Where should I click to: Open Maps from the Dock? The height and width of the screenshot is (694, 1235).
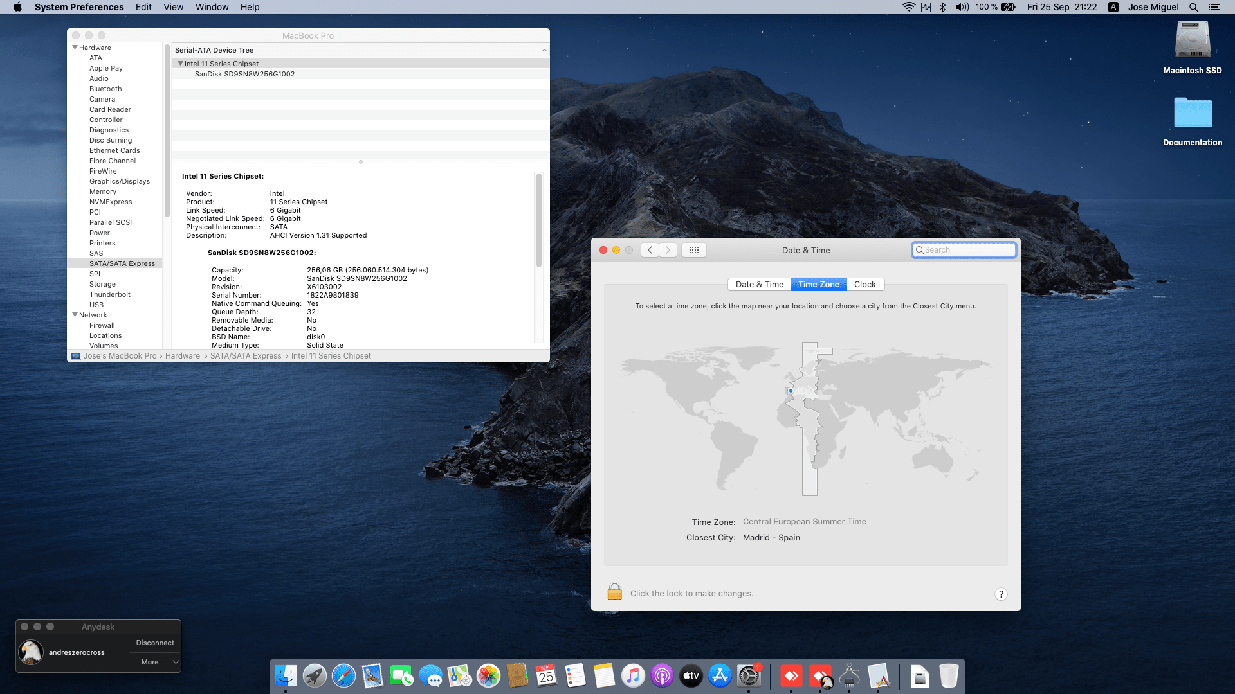pyautogui.click(x=459, y=676)
